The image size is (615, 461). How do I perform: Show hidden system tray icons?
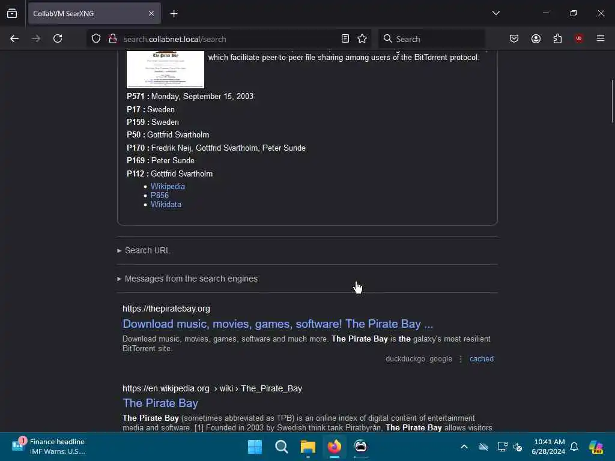point(464,447)
